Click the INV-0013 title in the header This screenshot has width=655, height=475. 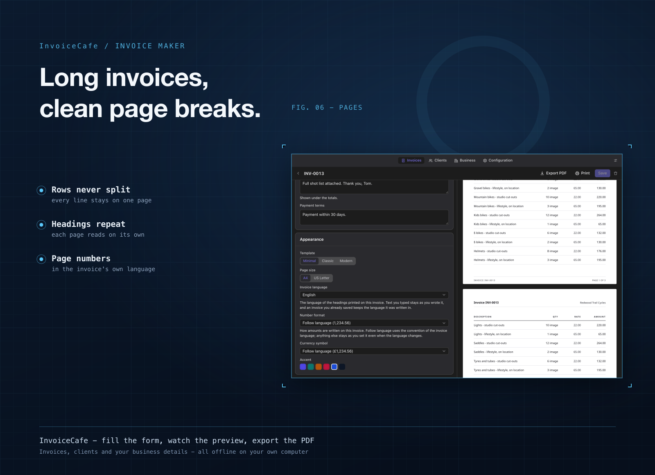pos(314,174)
